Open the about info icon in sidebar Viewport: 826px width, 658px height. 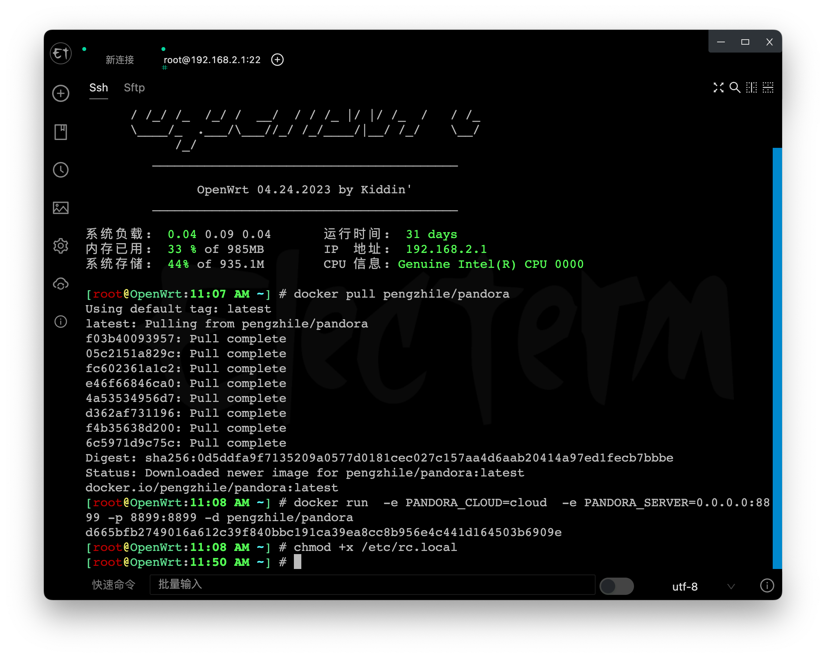click(x=61, y=322)
